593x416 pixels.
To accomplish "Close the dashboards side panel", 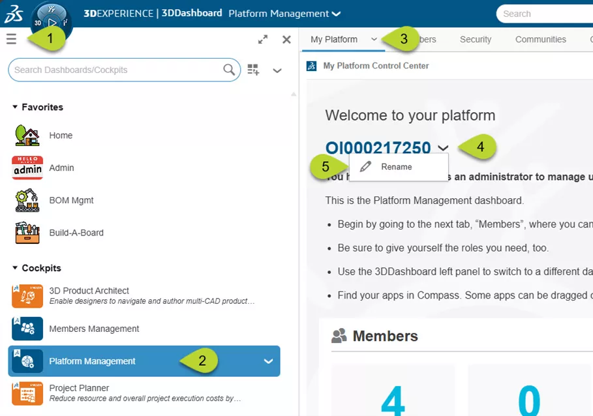I will coord(286,39).
